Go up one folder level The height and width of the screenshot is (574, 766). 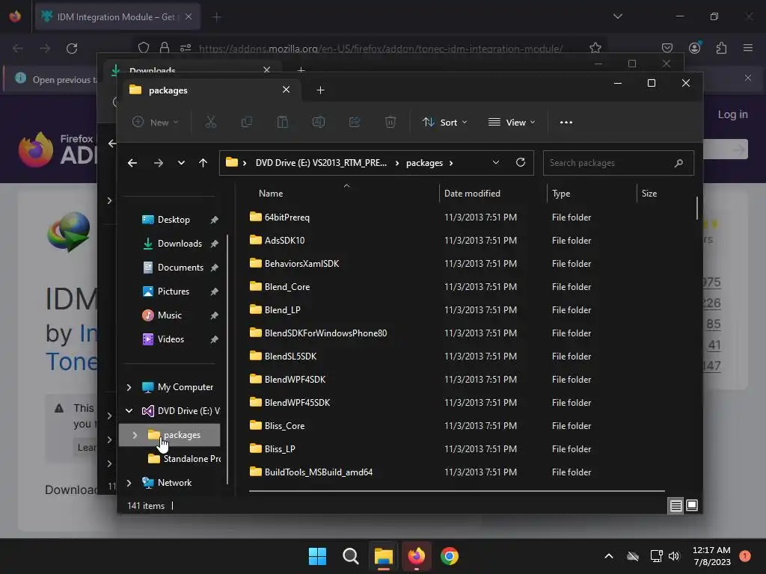click(x=203, y=163)
